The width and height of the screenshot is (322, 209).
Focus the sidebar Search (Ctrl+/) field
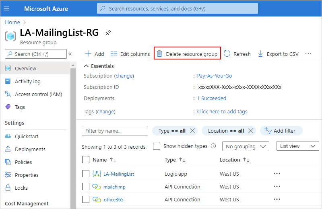click(x=36, y=54)
